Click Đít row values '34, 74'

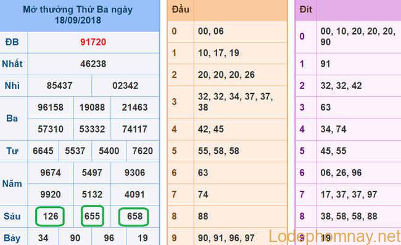click(x=333, y=129)
